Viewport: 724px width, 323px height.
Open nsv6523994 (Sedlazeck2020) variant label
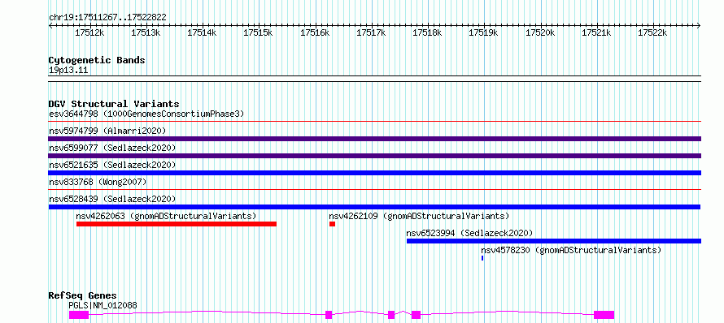point(469,233)
